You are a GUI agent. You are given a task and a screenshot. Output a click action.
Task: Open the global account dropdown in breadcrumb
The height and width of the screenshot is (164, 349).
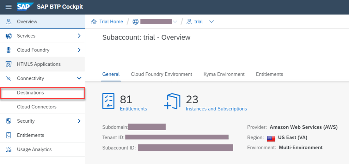coord(175,22)
